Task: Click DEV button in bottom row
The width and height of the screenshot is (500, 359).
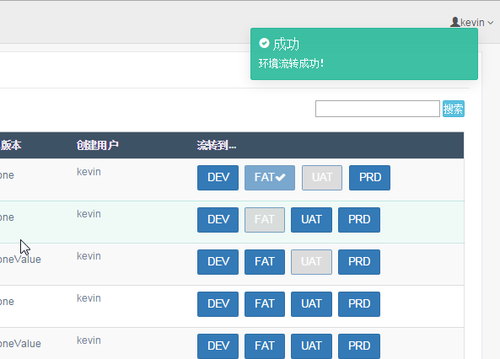Action: point(218,346)
